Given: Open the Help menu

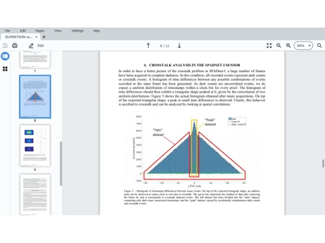Looking at the screenshot, I should (x=96, y=30).
